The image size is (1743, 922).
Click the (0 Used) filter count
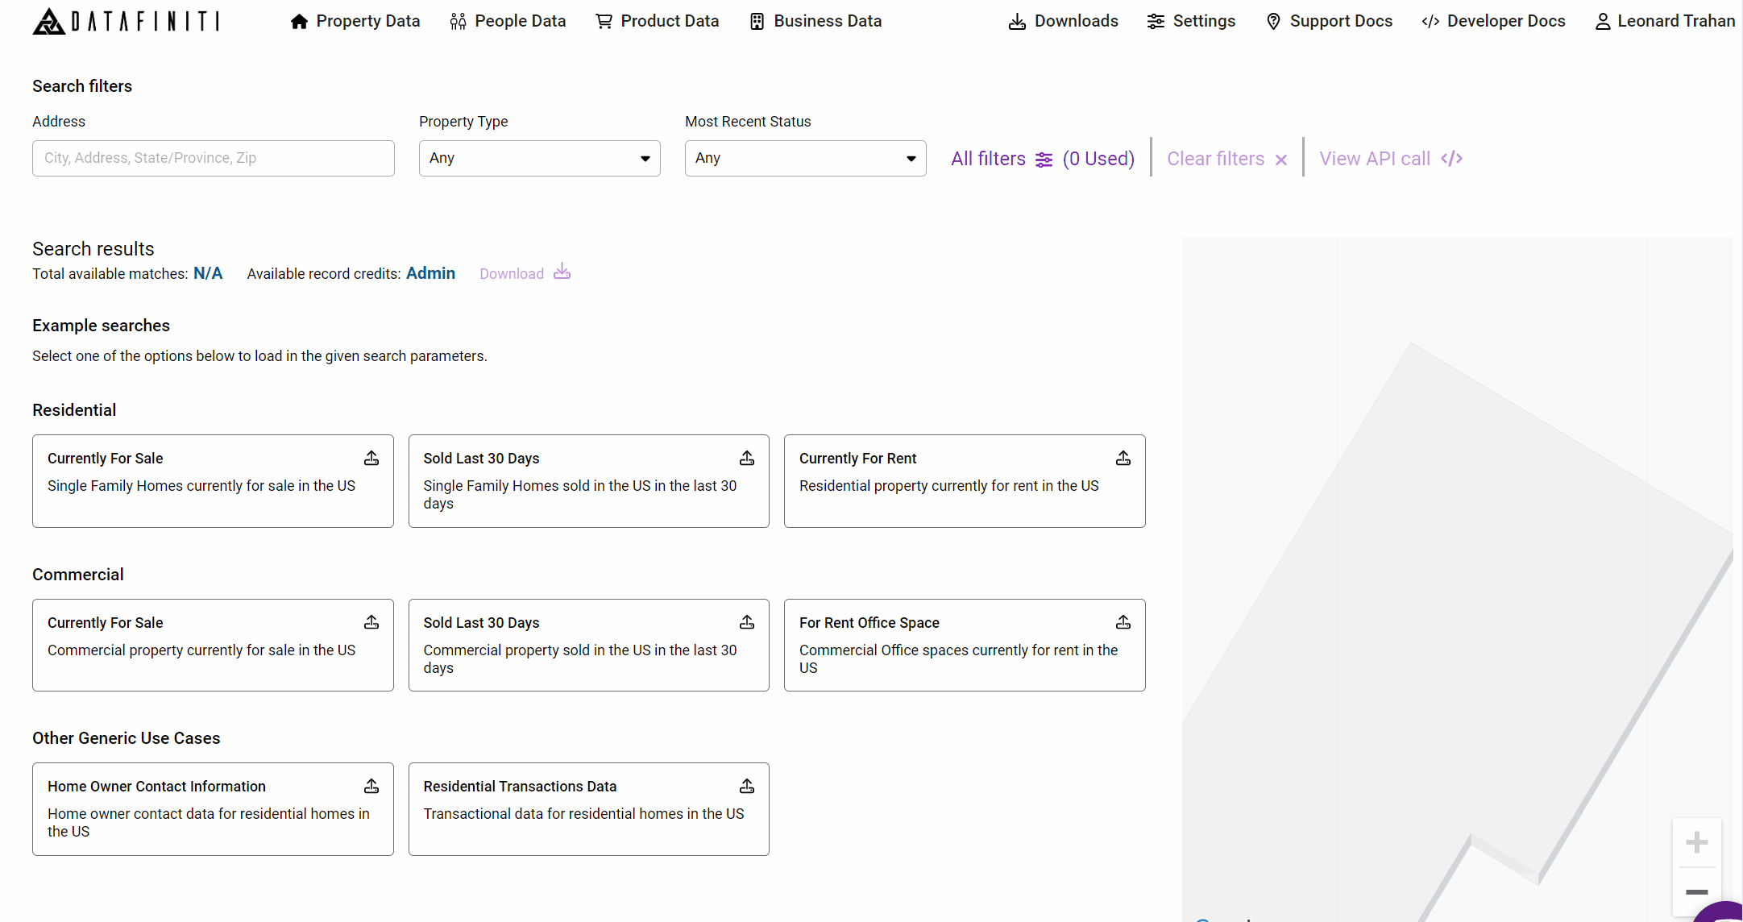pyautogui.click(x=1098, y=159)
